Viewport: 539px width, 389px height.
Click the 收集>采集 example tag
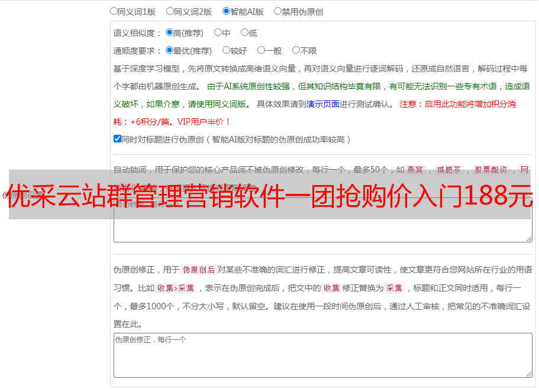pyautogui.click(x=176, y=288)
